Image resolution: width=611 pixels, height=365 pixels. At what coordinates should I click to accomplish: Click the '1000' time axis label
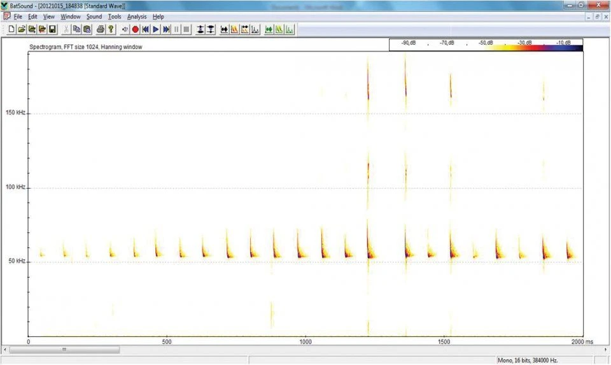305,341
